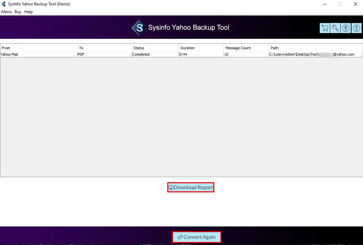Open the Menu menu
Screen dimensions: 363x245
click(6, 12)
